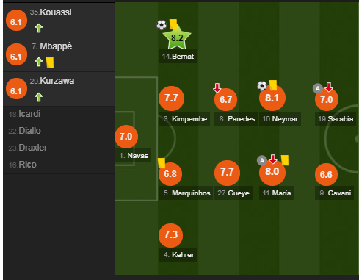Viewport: 359px width, 280px height.
Task: Click Mbappé's yellow card in substitutes list
Action: click(x=50, y=62)
